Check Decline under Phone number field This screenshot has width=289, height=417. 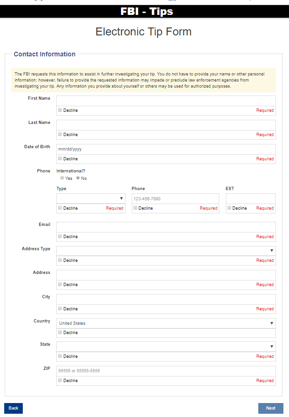coord(135,208)
